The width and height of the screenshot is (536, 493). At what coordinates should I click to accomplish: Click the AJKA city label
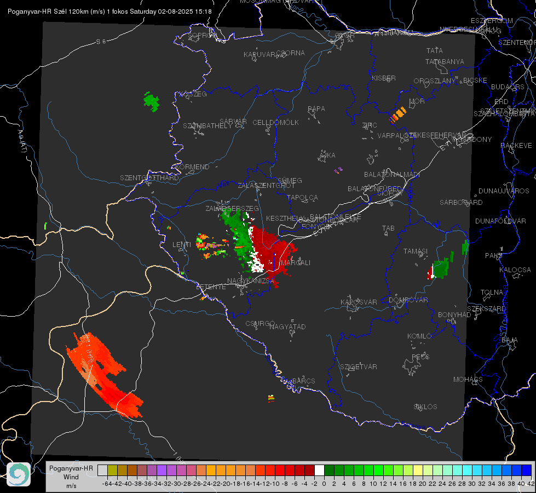pos(327,156)
